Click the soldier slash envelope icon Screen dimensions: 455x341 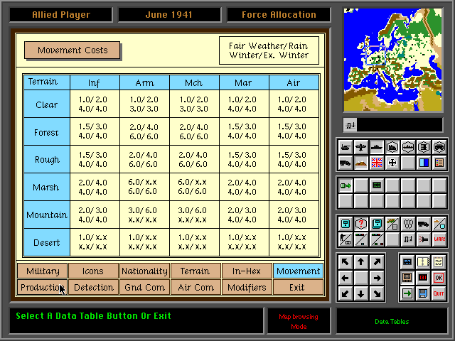click(x=346, y=239)
